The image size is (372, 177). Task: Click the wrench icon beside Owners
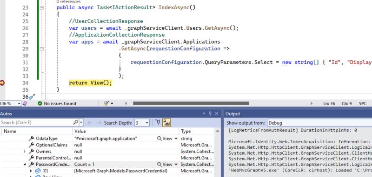click(x=31, y=151)
